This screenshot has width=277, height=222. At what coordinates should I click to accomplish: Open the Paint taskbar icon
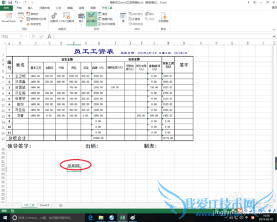[x=132, y=218]
